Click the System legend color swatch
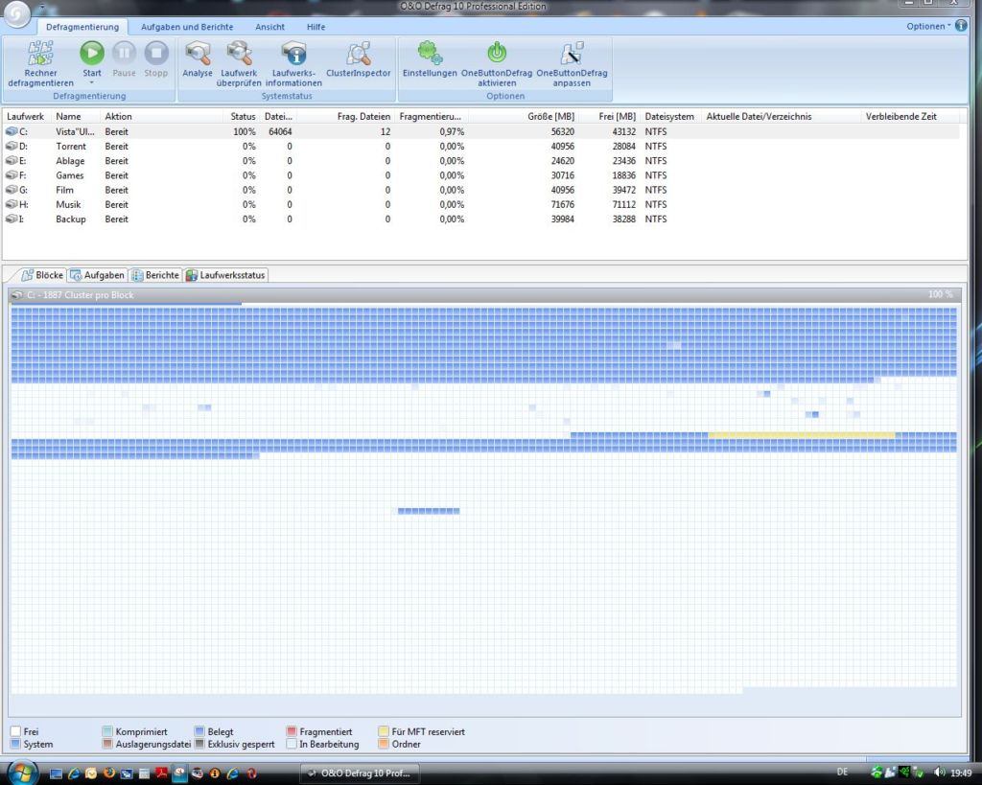The image size is (982, 785). [x=15, y=744]
